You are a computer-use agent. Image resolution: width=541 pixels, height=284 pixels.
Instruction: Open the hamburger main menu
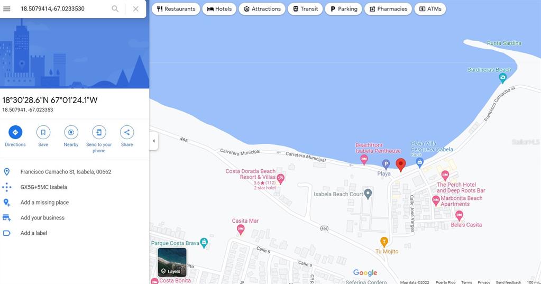(x=7, y=9)
